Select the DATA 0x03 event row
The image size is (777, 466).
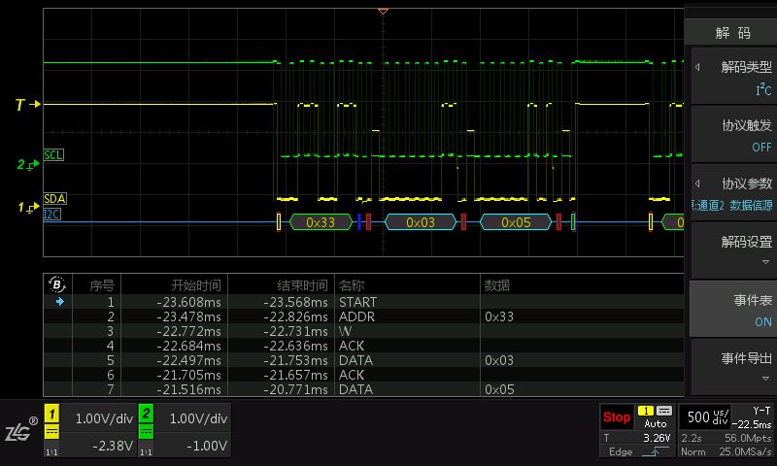coord(363,360)
